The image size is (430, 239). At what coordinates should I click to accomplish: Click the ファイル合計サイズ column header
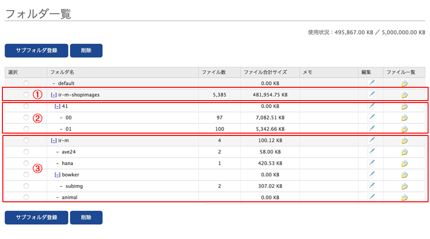[x=265, y=73]
